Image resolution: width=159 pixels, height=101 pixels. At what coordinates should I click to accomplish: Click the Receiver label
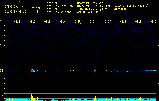pyautogui.click(x=51, y=9)
